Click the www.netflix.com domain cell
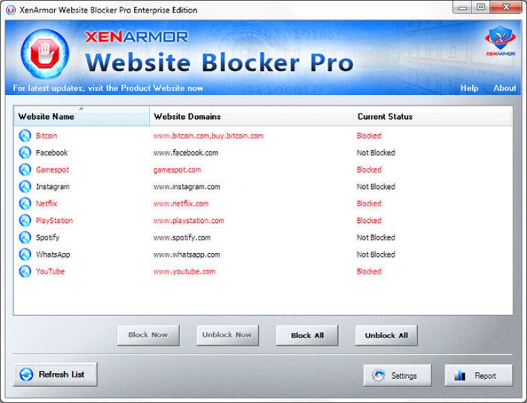Screen dimensions: 527x403 (x=181, y=204)
